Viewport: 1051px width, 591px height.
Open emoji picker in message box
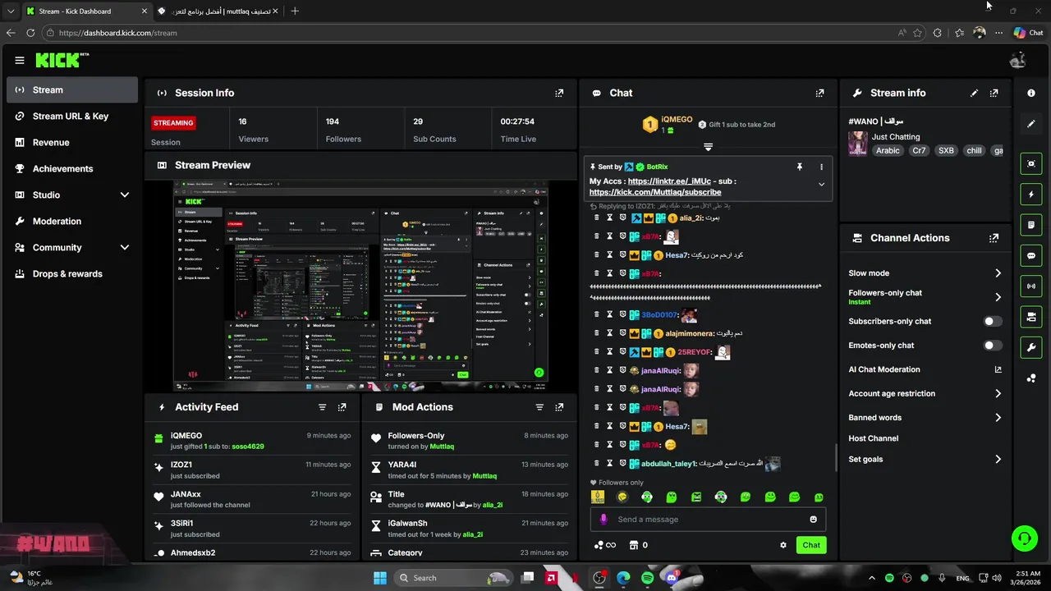click(x=814, y=519)
